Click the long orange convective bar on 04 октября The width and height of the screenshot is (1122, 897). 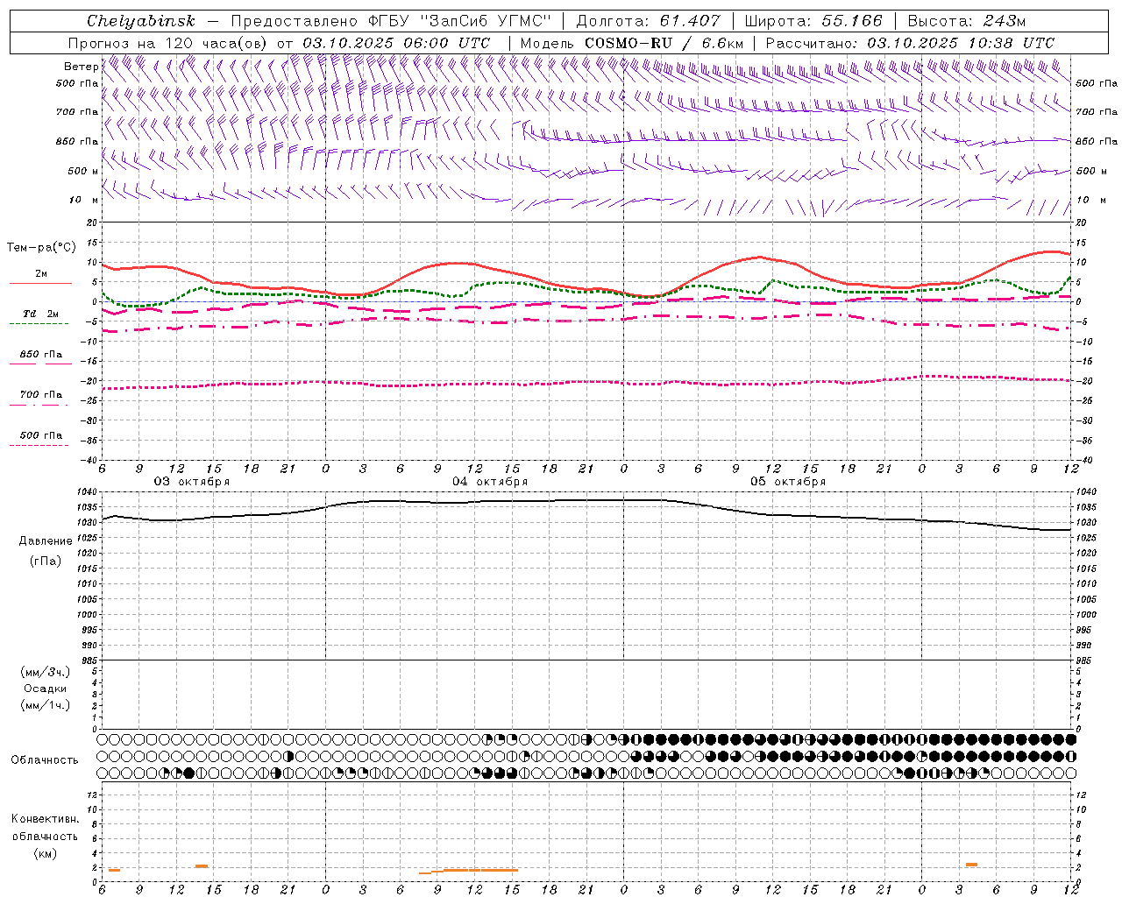point(480,870)
